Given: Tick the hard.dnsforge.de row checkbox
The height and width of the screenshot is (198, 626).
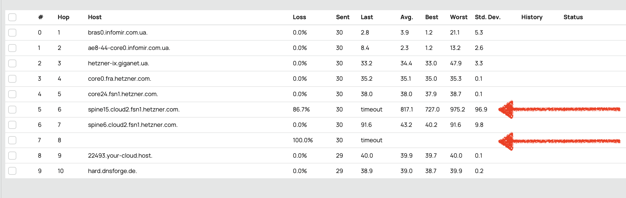Looking at the screenshot, I should click(12, 171).
